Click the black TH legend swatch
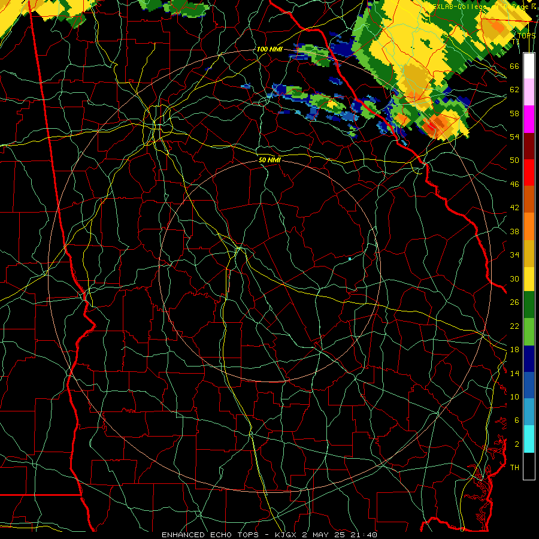539x539 pixels. pyautogui.click(x=529, y=466)
